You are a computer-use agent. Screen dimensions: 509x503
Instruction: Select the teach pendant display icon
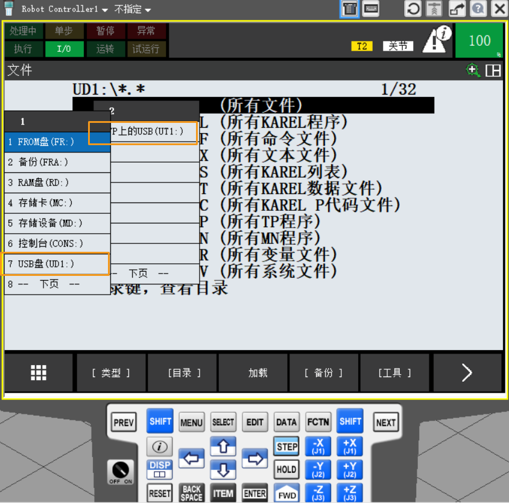[x=349, y=9]
